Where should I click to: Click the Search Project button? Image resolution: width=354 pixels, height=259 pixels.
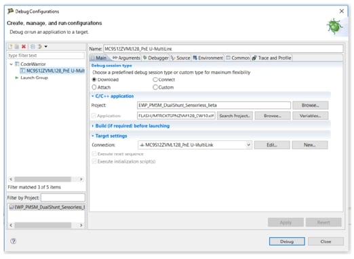235,116
